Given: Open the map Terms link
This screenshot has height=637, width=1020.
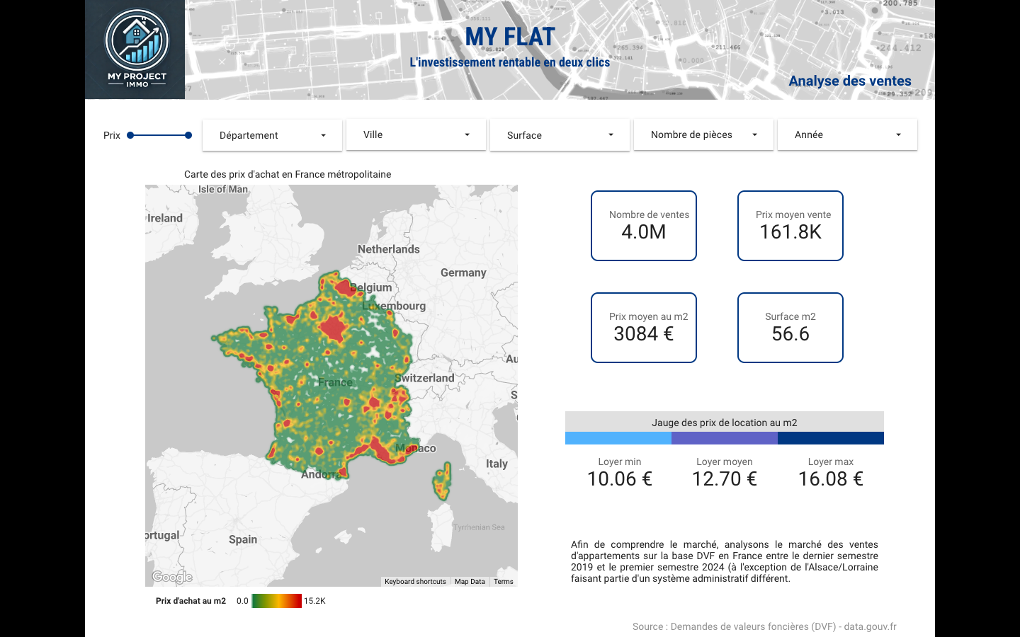Looking at the screenshot, I should pos(504,582).
